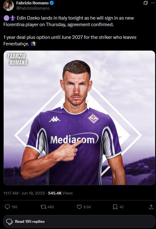Click the tweet text about Edin Dzeko
Image resolution: width=156 pixels, height=229 pixels.
[70, 31]
